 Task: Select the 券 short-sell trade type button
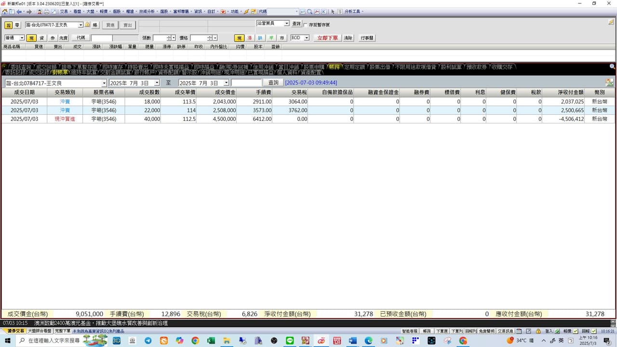[x=53, y=38]
